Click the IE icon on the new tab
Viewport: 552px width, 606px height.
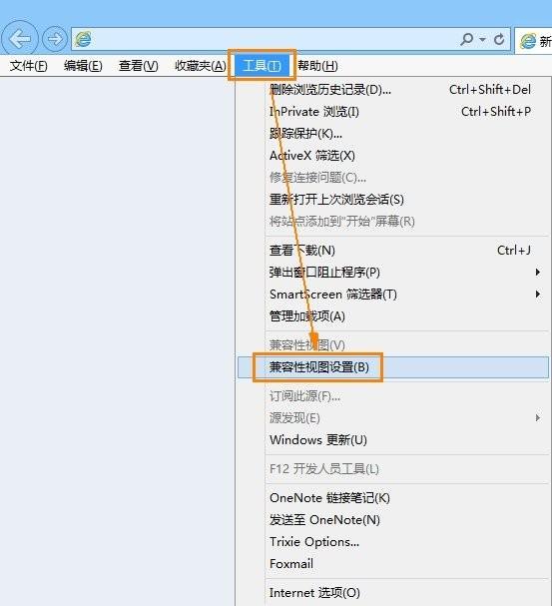click(x=528, y=41)
